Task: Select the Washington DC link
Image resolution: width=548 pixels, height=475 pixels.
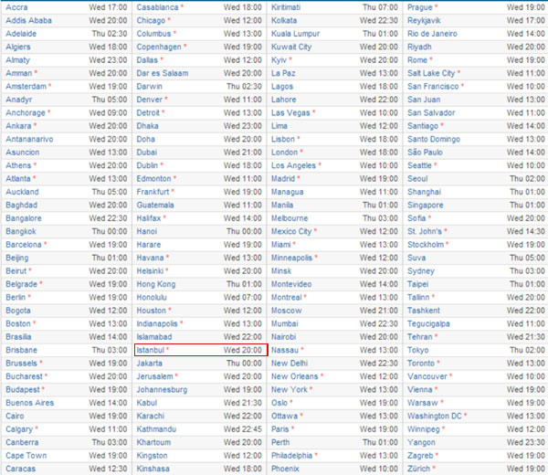Action: click(434, 416)
